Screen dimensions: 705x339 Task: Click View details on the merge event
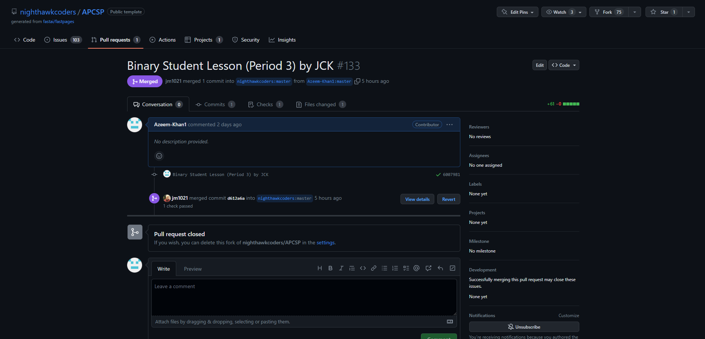[x=417, y=199]
